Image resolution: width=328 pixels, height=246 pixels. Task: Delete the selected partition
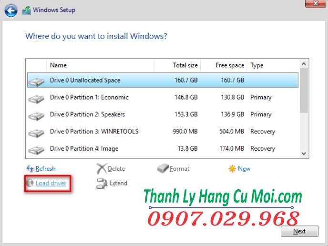[116, 169]
